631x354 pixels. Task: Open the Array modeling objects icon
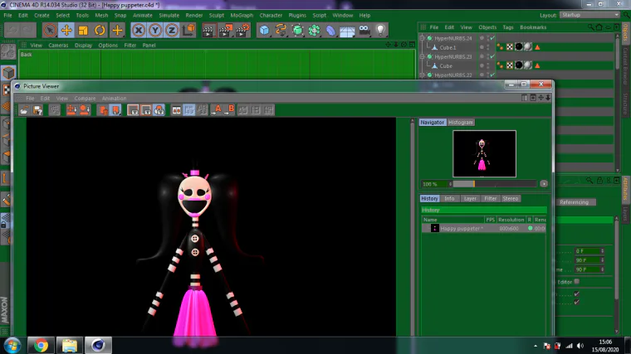(314, 30)
